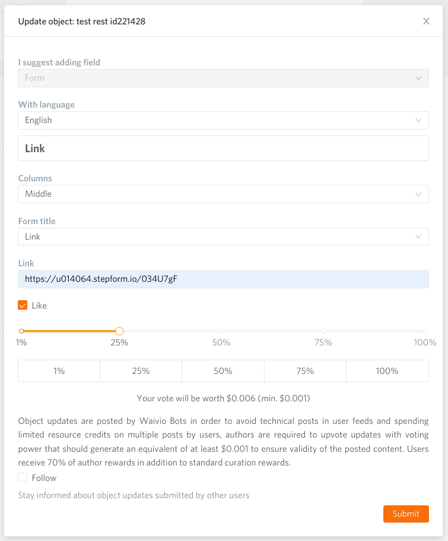Click the chevron arrow on Columns selector
The image size is (448, 541).
[418, 194]
